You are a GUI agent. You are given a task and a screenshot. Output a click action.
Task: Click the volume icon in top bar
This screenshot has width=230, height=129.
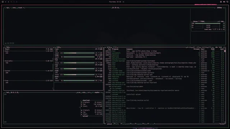[224, 2]
